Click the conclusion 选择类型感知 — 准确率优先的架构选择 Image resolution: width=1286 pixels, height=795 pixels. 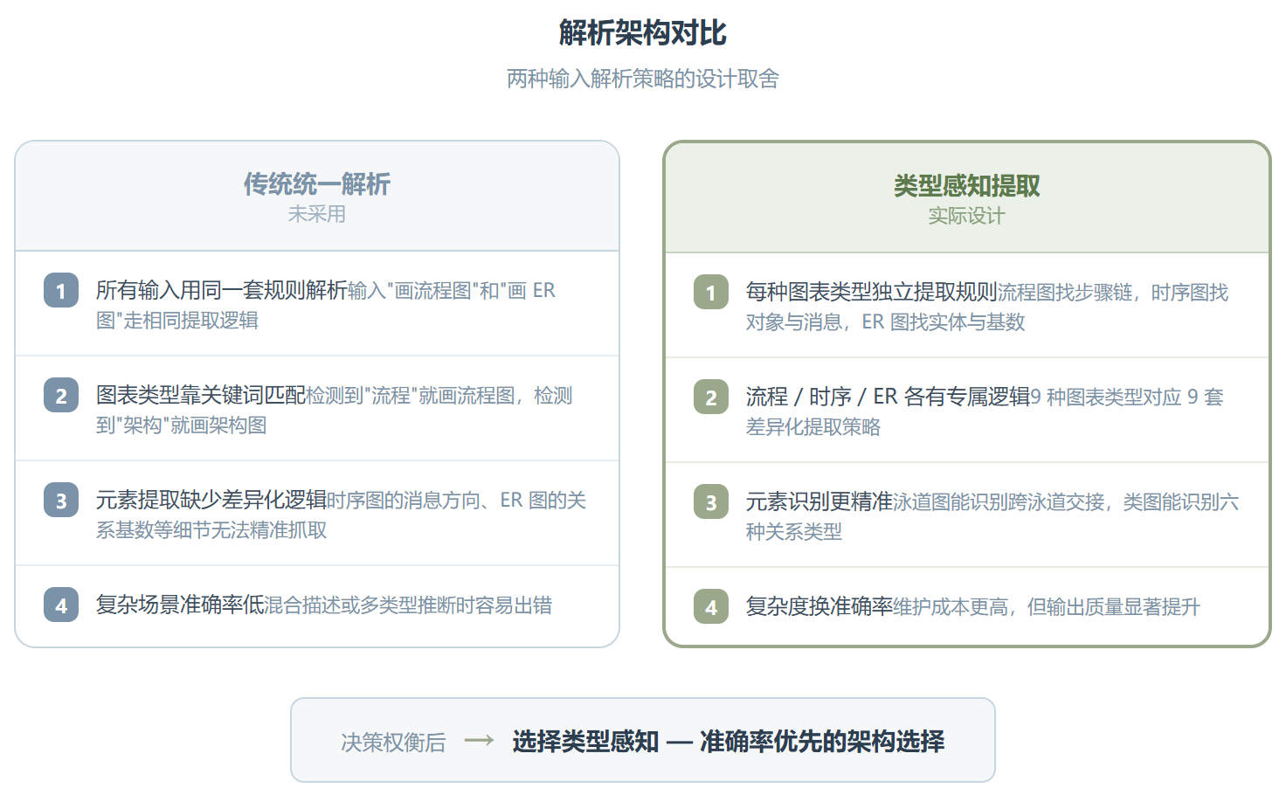pyautogui.click(x=729, y=742)
